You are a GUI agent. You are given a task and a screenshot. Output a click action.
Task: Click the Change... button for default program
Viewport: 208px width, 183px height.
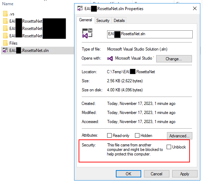[174, 59]
